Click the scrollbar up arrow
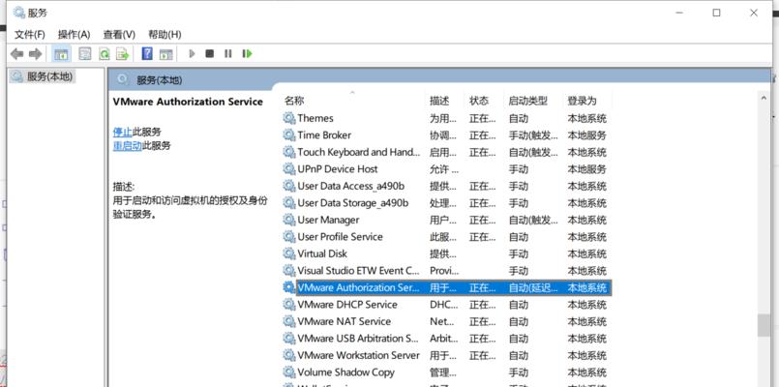 (x=764, y=99)
